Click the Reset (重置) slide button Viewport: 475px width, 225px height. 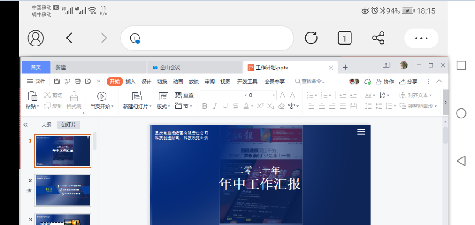click(184, 96)
